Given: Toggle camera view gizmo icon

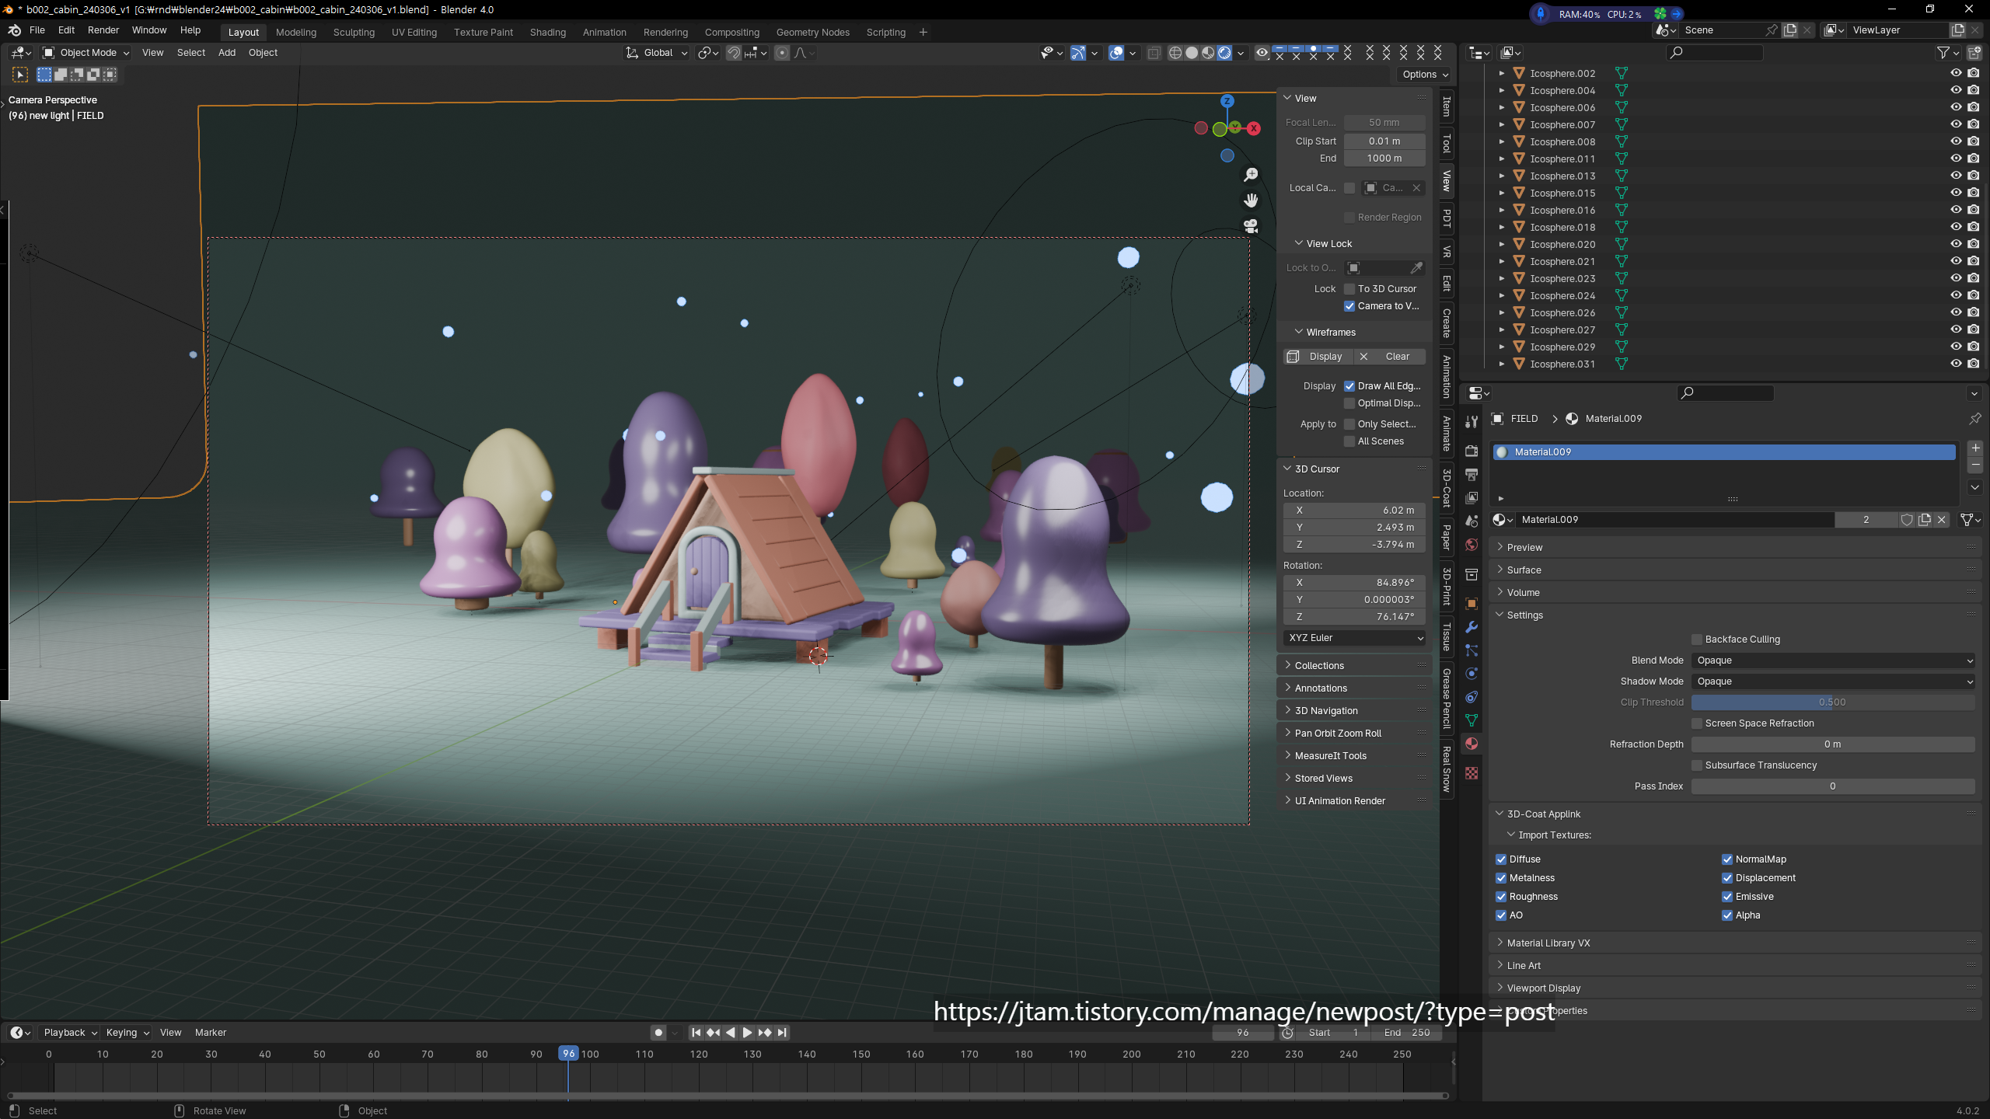Looking at the screenshot, I should [1251, 226].
